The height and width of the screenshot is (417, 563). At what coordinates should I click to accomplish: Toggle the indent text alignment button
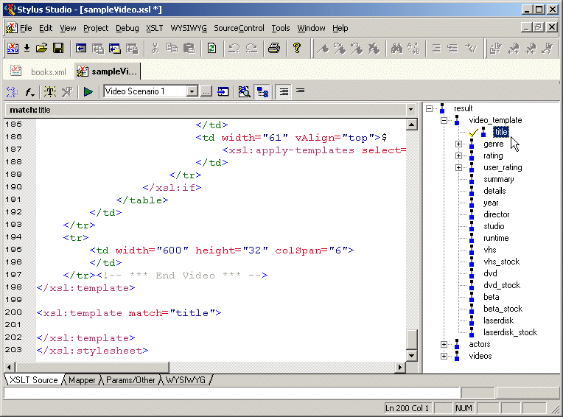pos(284,91)
